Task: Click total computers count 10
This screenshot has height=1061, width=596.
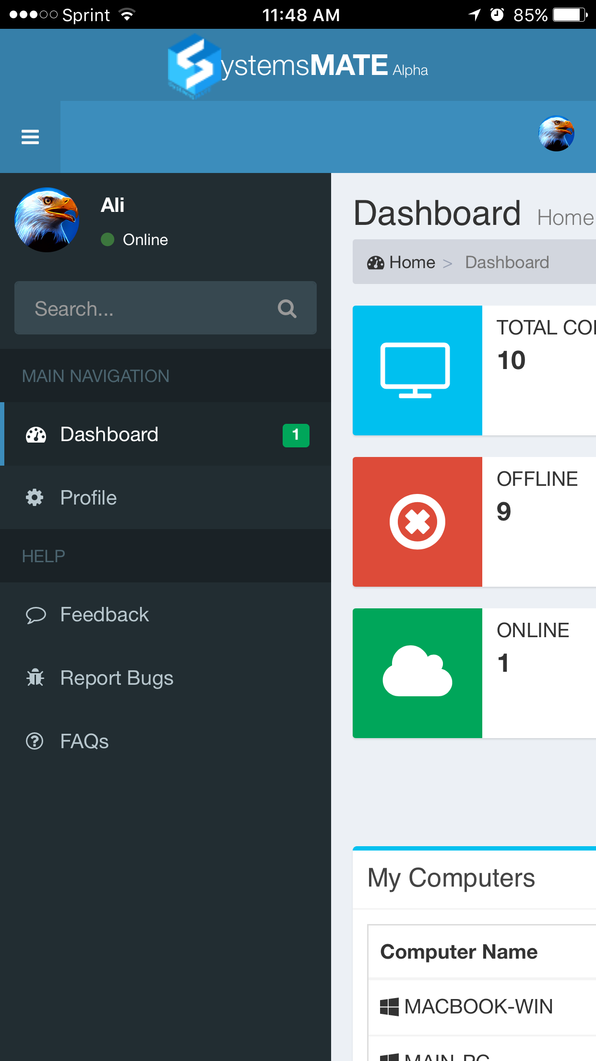Action: 512,360
